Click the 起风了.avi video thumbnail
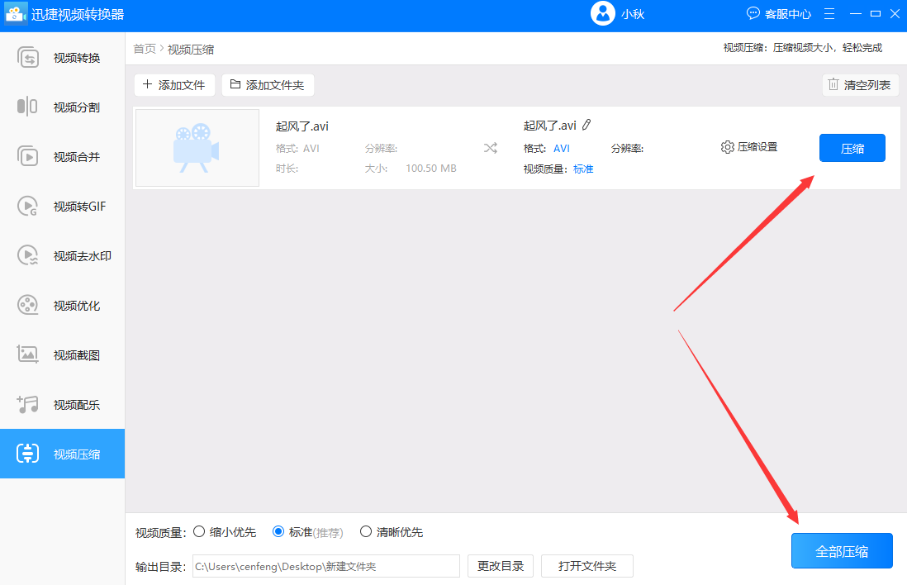 (x=197, y=148)
